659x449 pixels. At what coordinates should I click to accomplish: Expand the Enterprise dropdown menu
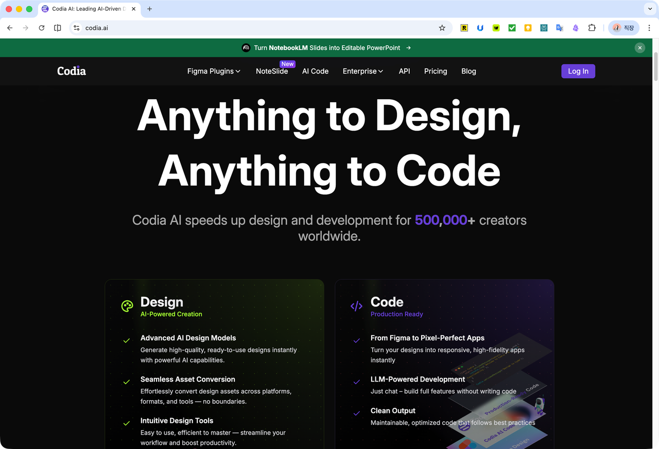tap(363, 71)
